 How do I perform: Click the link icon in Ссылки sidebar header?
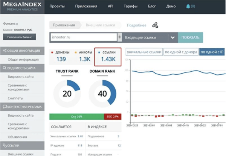pyautogui.click(x=4, y=145)
